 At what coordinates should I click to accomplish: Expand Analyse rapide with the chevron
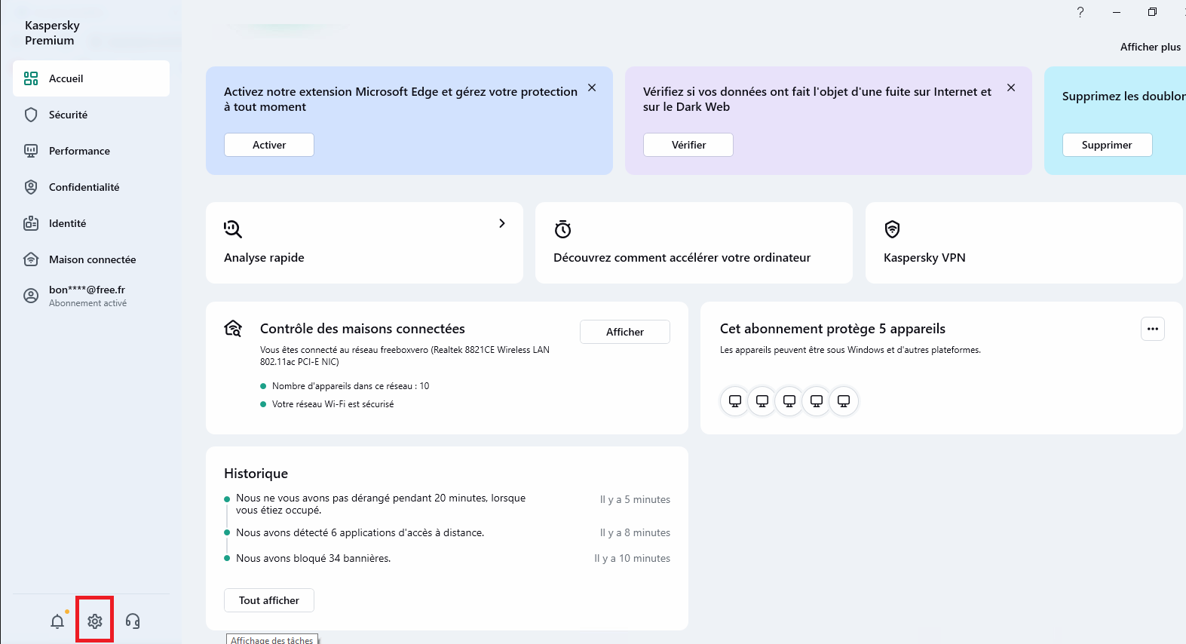tap(502, 223)
